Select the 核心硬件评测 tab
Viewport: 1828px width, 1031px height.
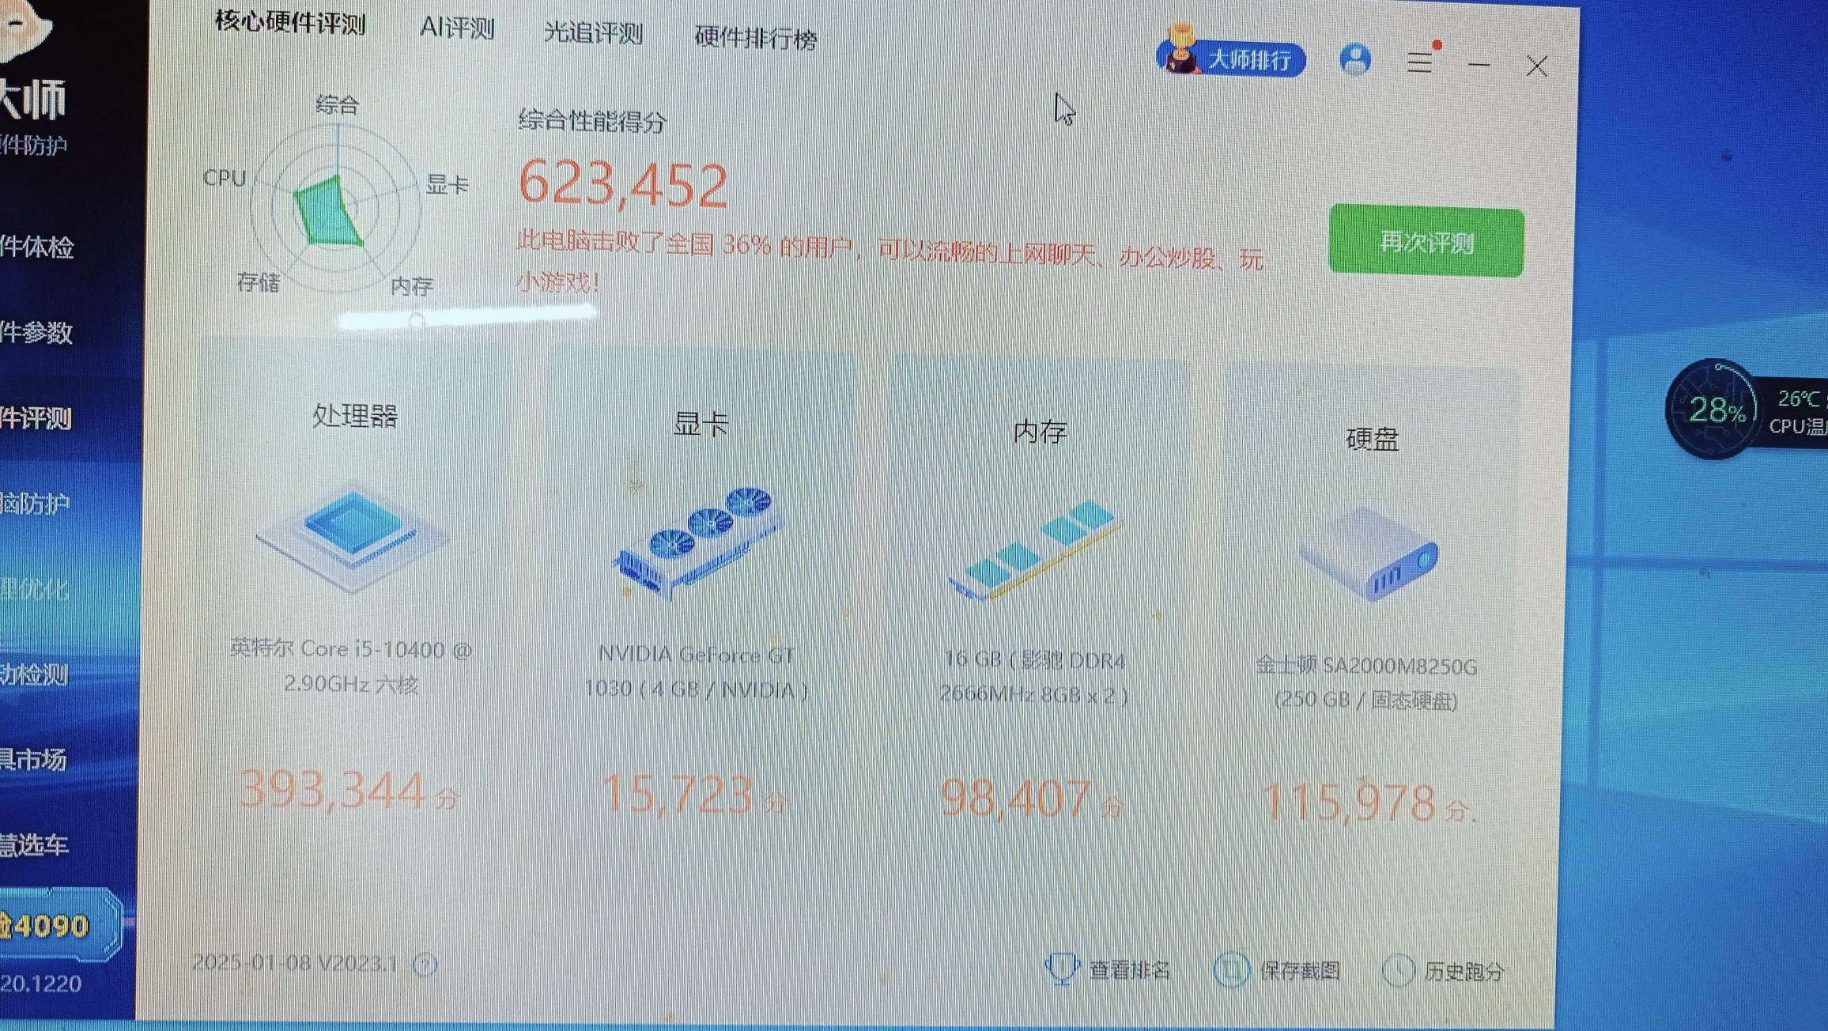(x=290, y=22)
